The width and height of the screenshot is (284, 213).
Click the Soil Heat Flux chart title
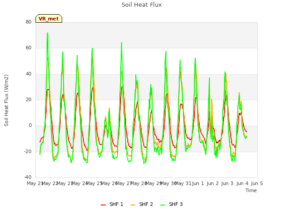[142, 5]
